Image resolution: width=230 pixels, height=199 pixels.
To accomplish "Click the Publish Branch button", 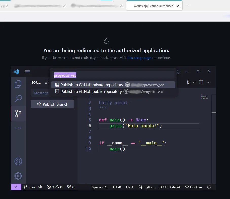I will tap(52, 104).
